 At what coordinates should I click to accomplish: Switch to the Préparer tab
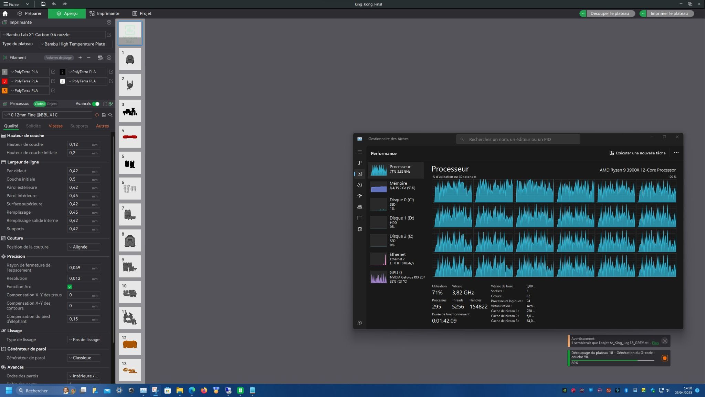pyautogui.click(x=29, y=13)
